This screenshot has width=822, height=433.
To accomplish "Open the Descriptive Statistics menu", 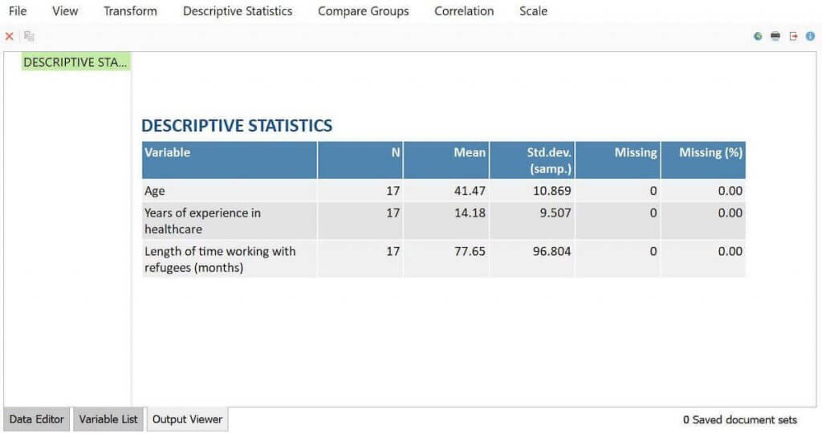I will pyautogui.click(x=238, y=11).
